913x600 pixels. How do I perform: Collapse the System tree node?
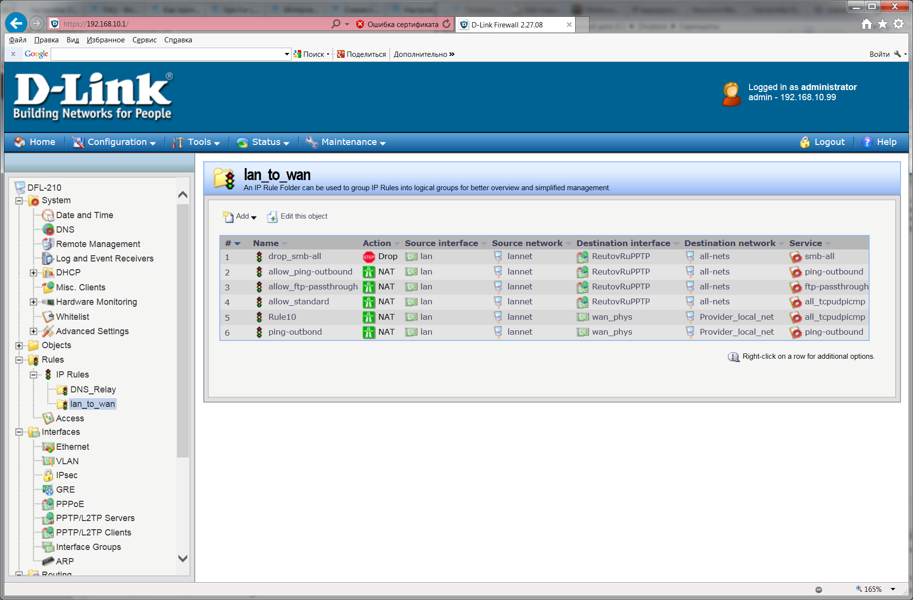(19, 201)
